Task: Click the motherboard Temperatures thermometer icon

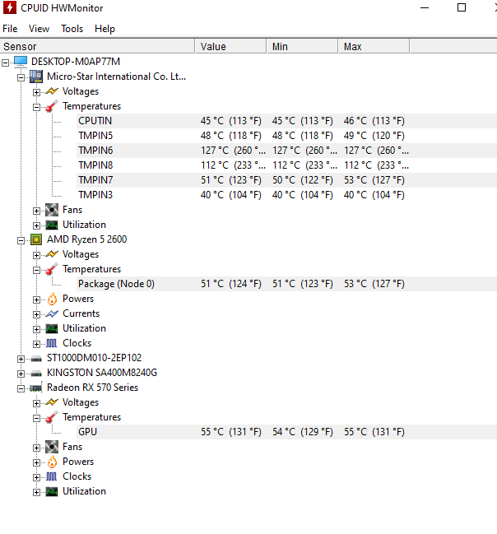Action: coord(52,106)
